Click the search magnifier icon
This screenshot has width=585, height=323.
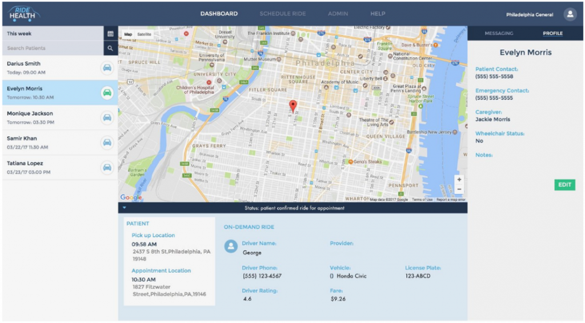(x=110, y=48)
